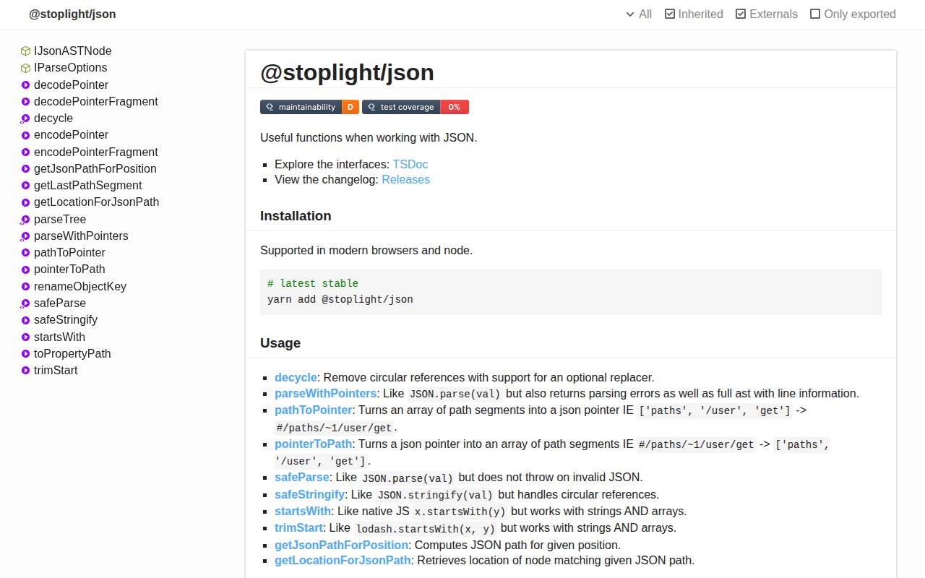
Task: Click the IParseOptions interface icon
Action: pos(25,68)
